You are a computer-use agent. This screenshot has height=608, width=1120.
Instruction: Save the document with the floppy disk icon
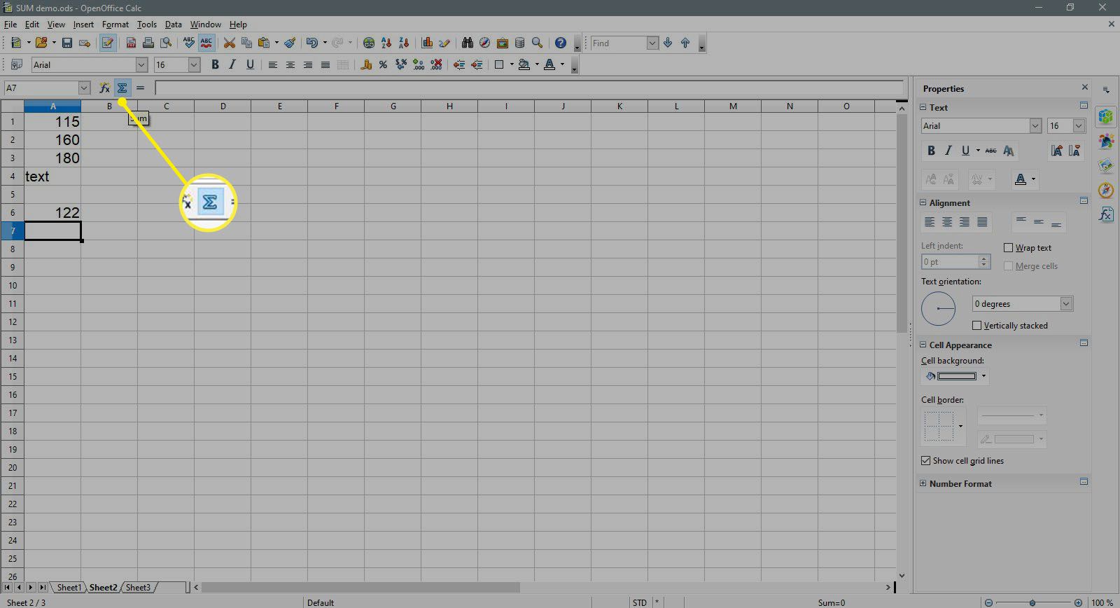point(67,43)
